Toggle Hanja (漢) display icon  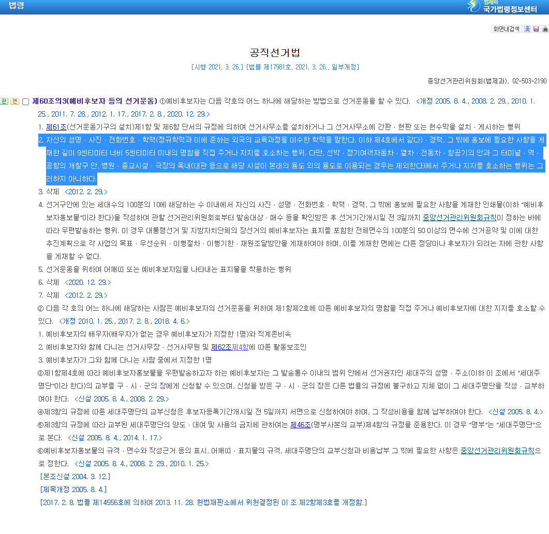pyautogui.click(x=527, y=29)
